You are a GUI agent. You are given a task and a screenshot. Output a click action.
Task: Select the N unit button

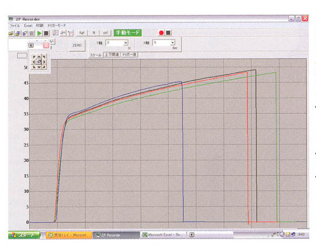94,33
